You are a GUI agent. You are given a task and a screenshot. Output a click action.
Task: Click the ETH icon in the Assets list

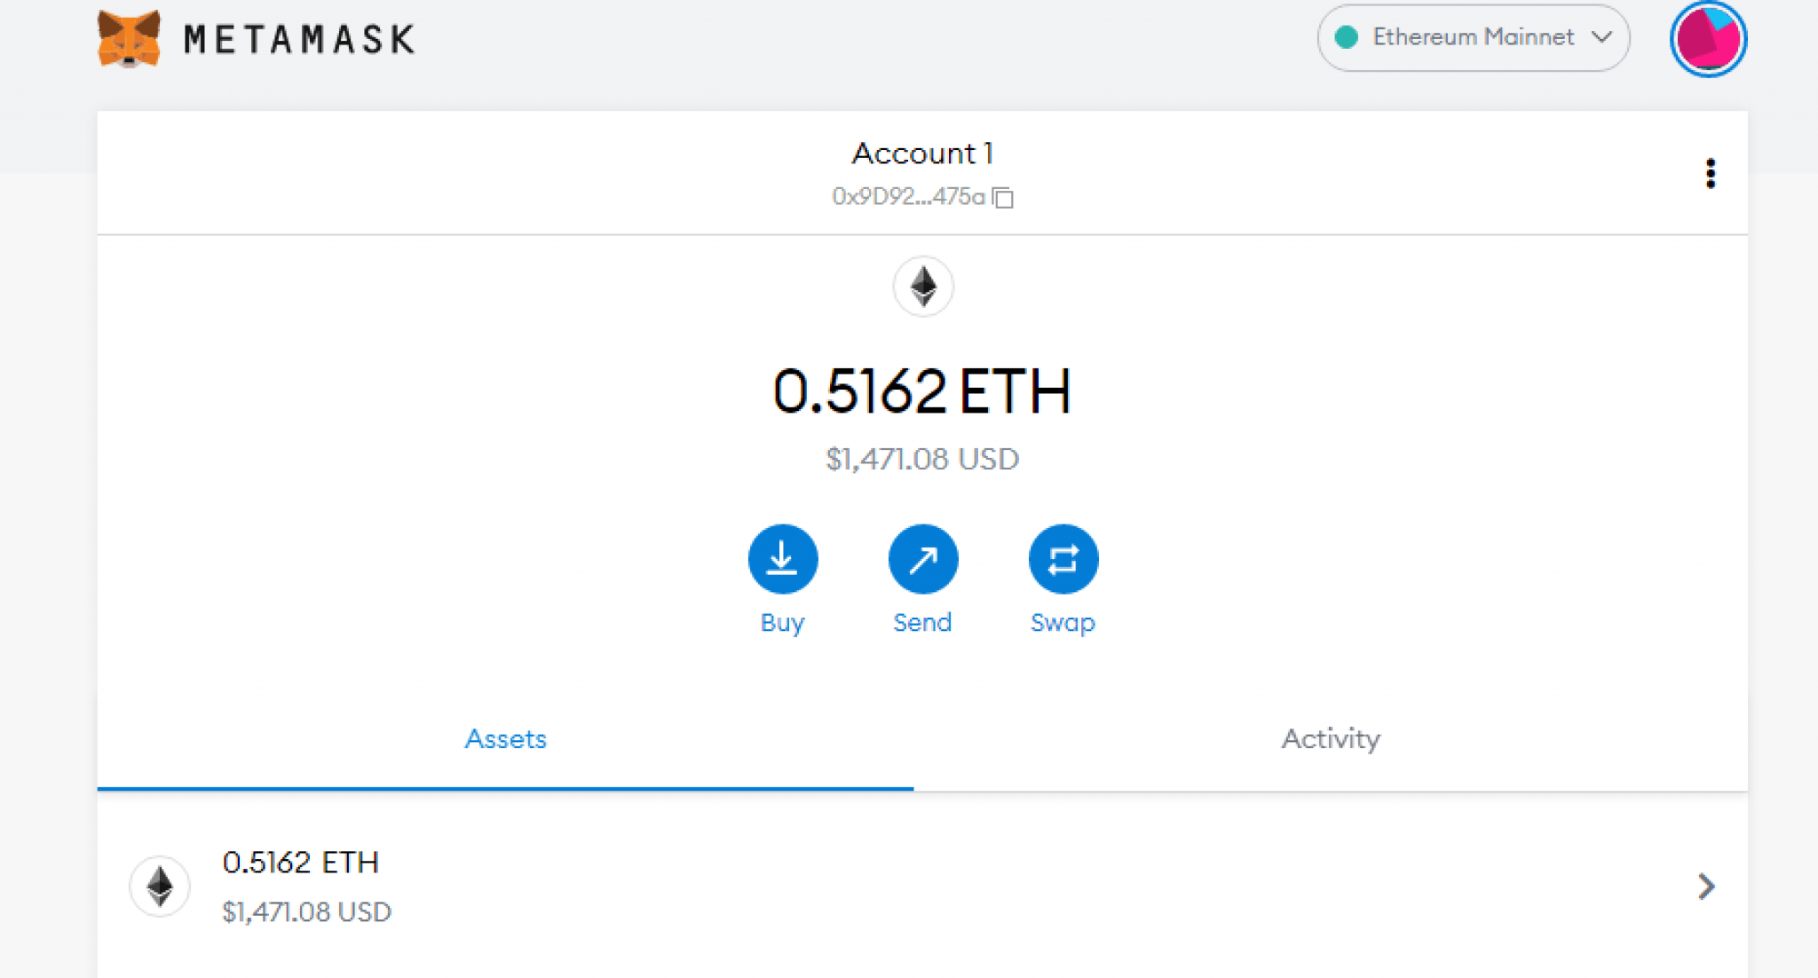[158, 886]
